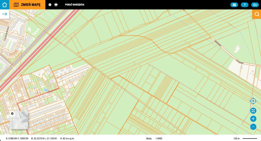Expand side panel with arrow button
261x141 pixels.
[x=4, y=14]
